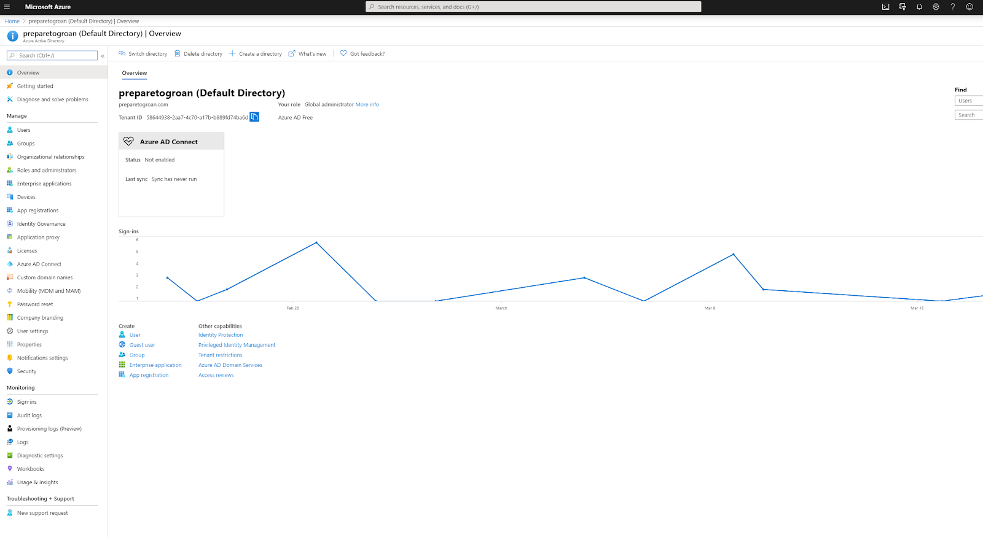Open Identity Protection link
Image resolution: width=983 pixels, height=537 pixels.
point(221,335)
